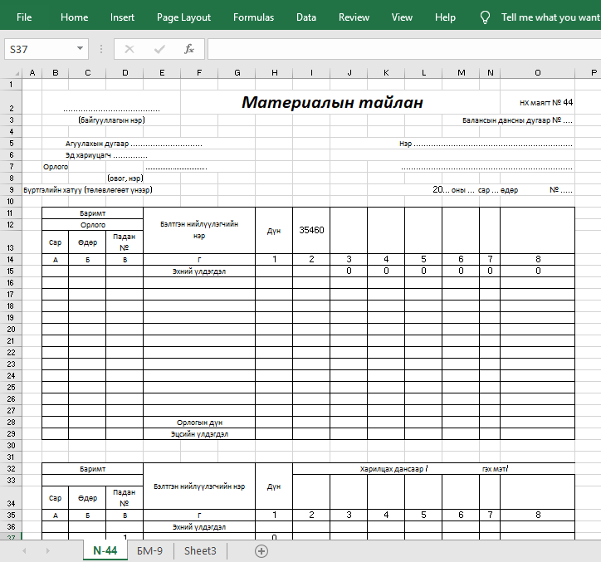Click the 'Баримт' header in row 11
The image size is (601, 562).
(x=92, y=213)
